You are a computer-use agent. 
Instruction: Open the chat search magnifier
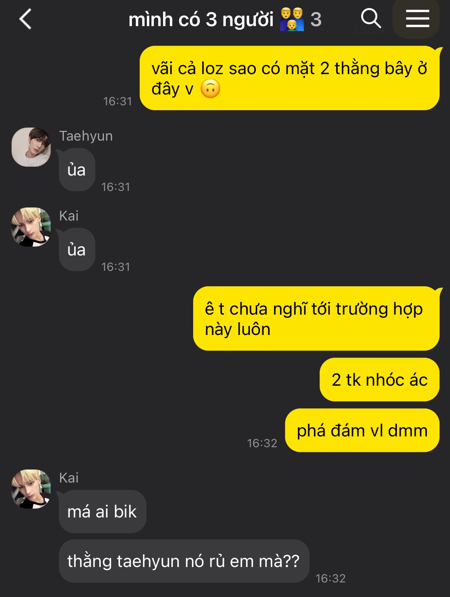tap(371, 18)
